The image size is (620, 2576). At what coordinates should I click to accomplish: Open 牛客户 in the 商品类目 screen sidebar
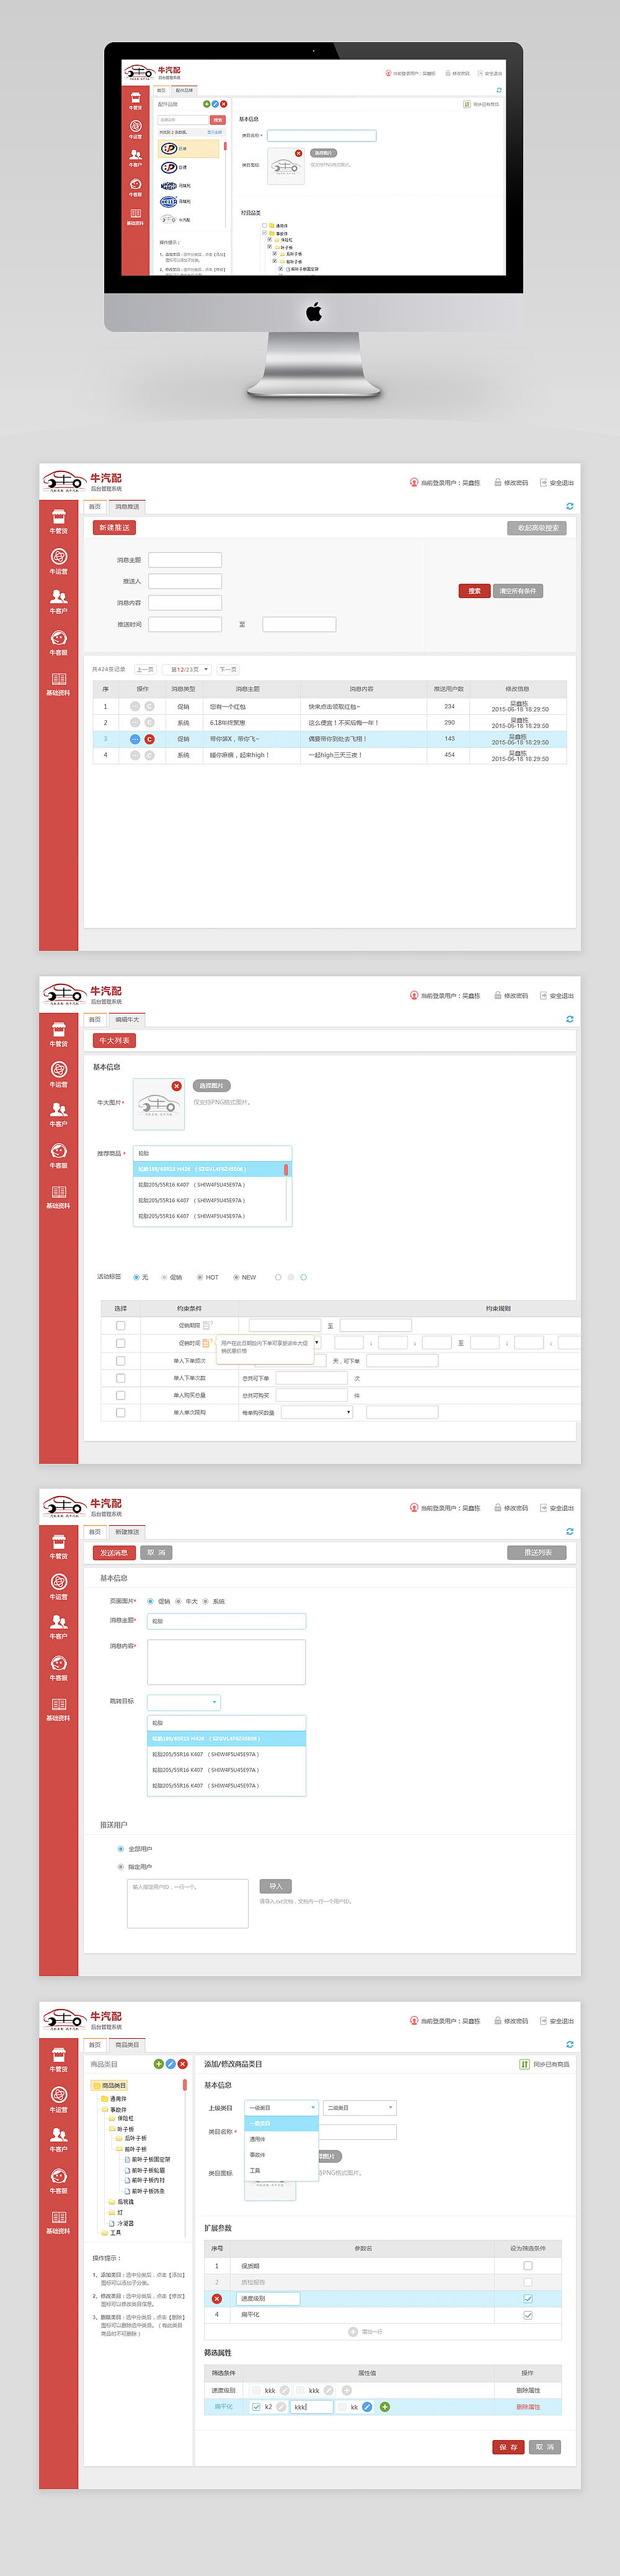click(x=59, y=2140)
